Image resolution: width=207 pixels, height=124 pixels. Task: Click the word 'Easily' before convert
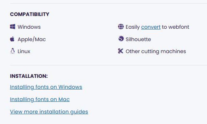coord(133,27)
